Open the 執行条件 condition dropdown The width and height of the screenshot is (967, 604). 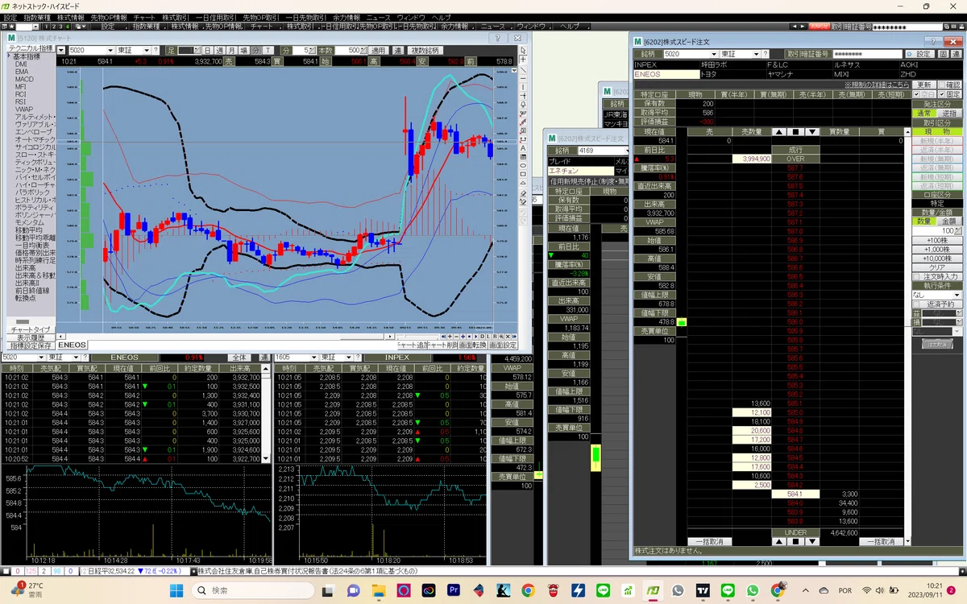coord(936,295)
